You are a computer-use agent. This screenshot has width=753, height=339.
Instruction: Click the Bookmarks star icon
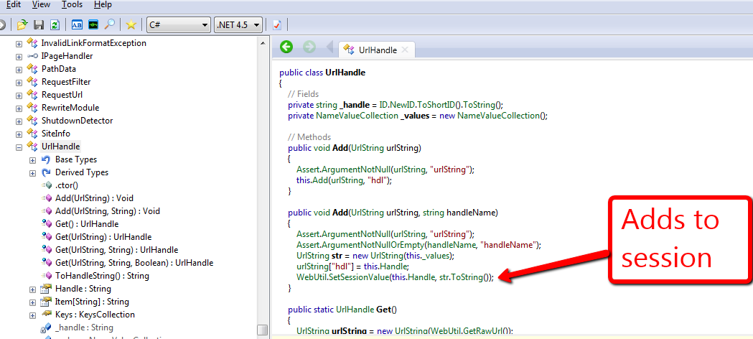[x=131, y=24]
